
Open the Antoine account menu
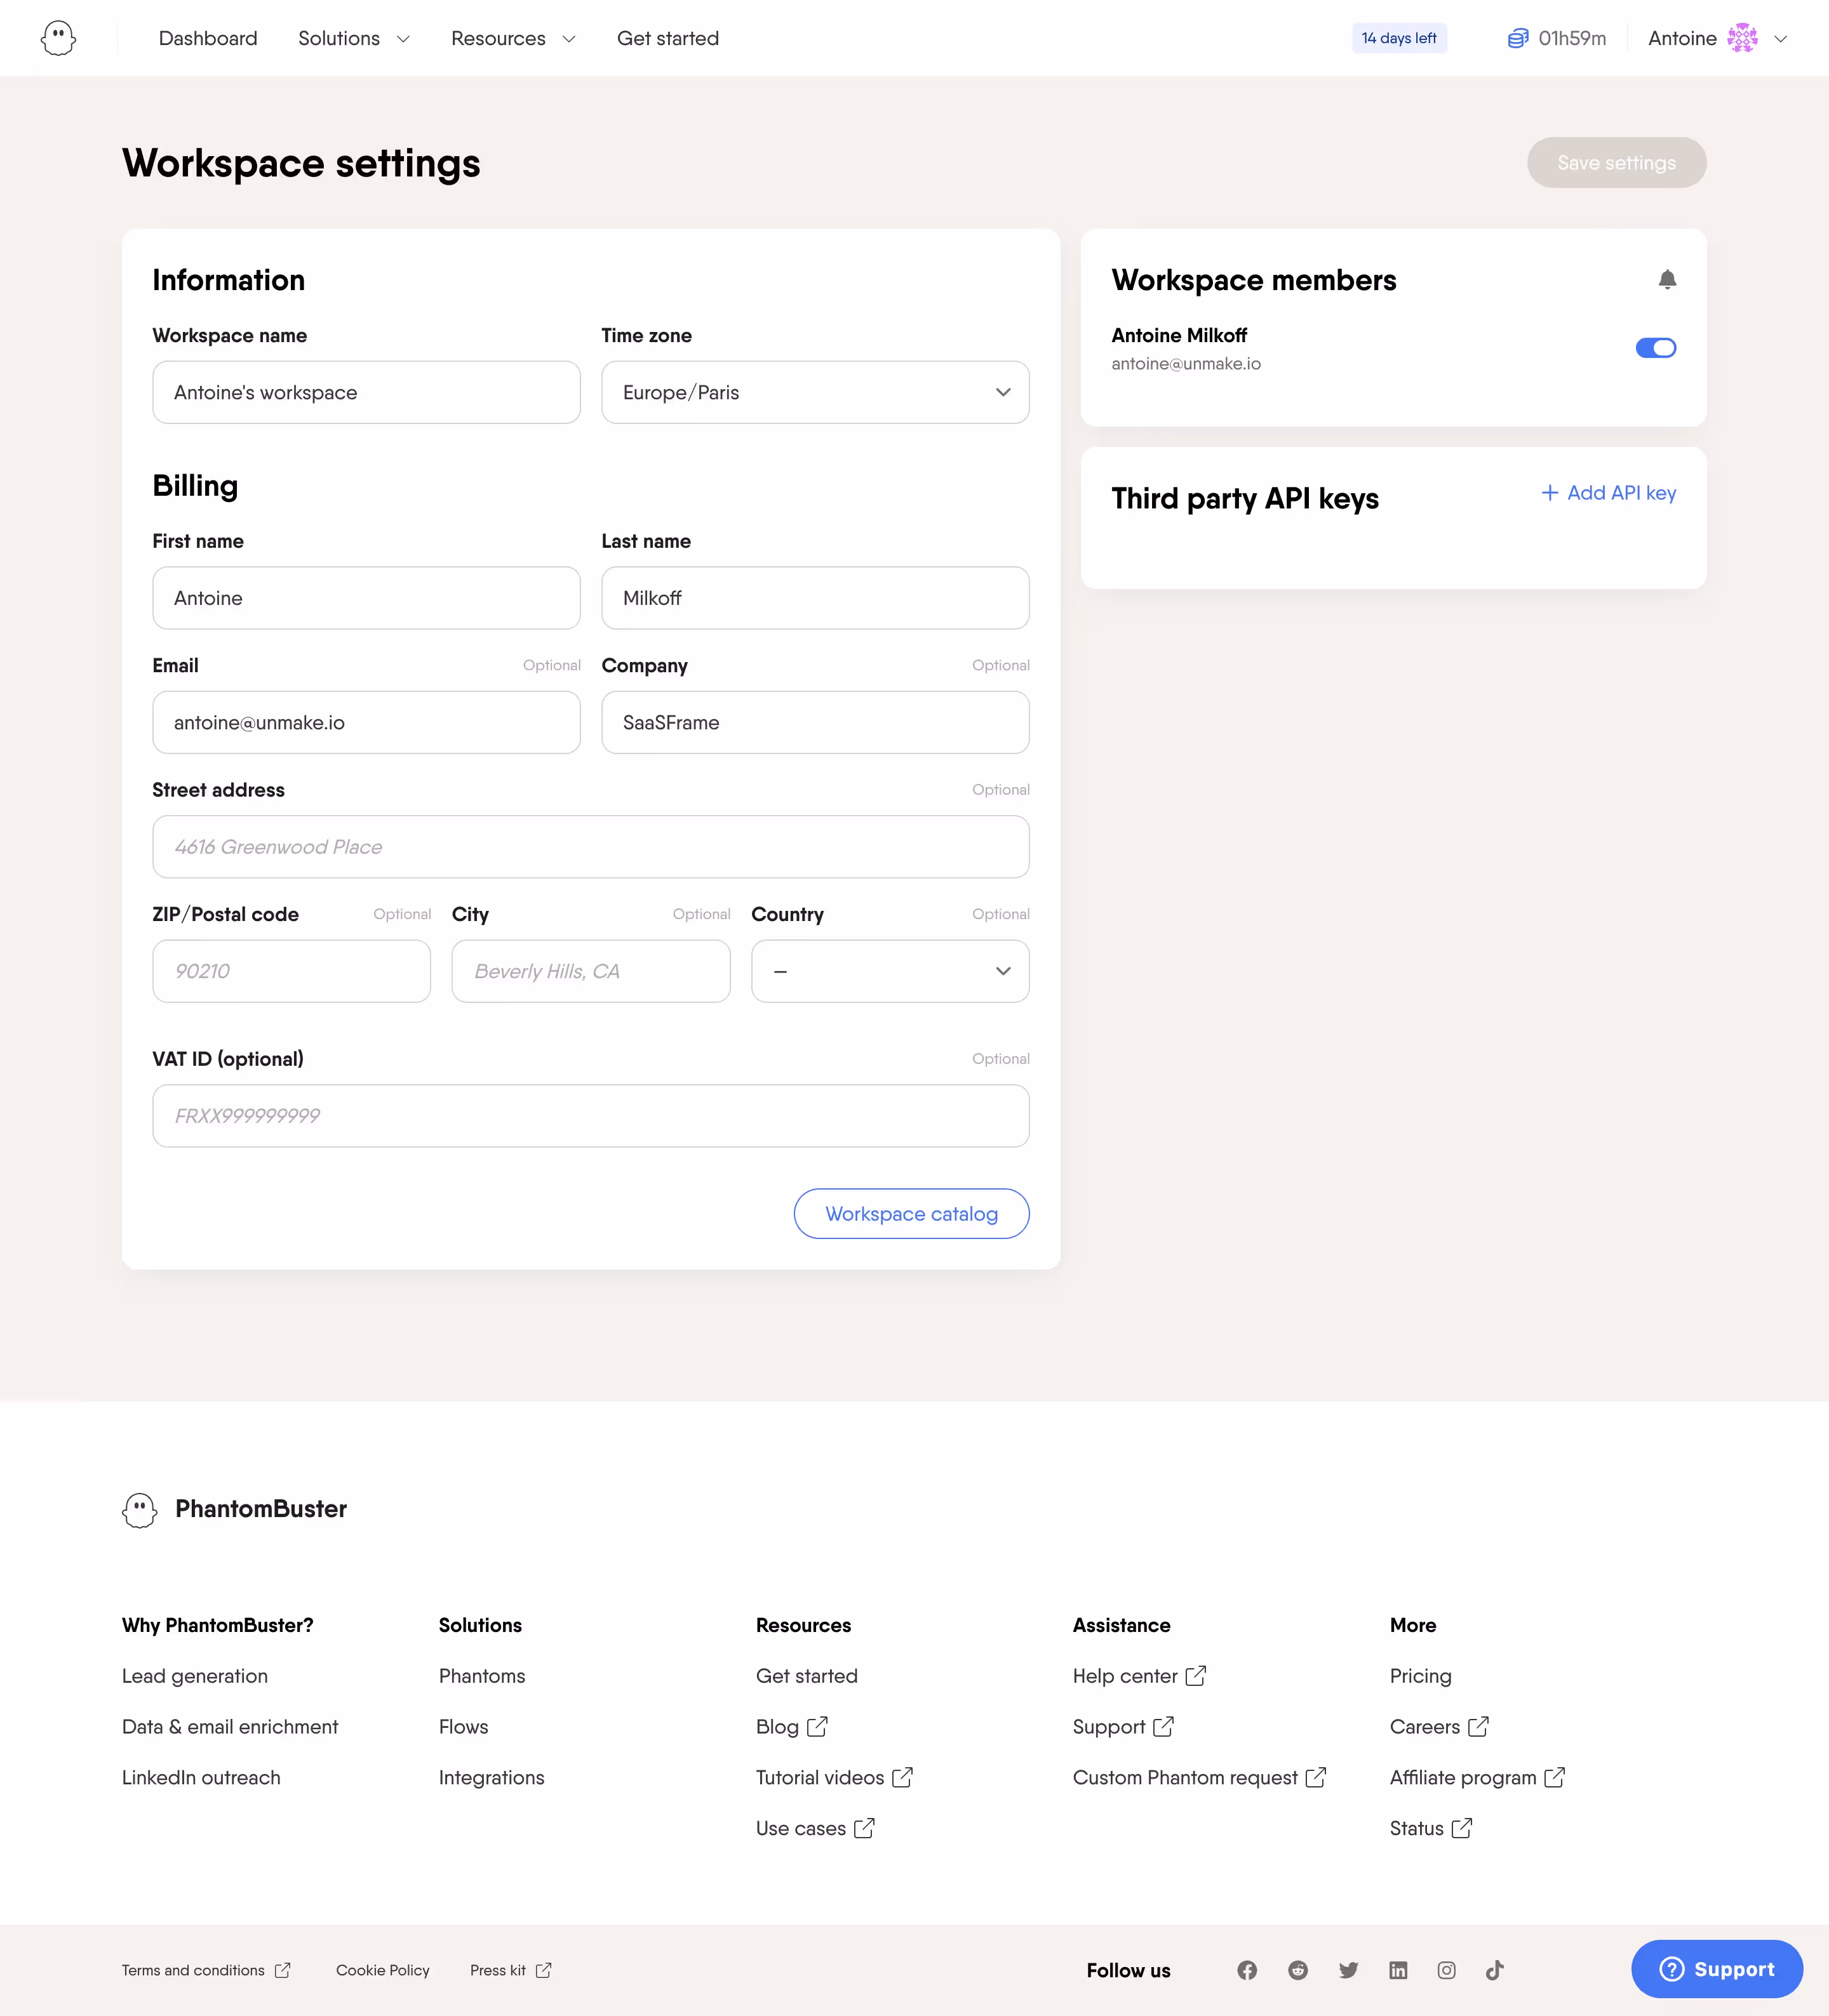(x=1716, y=38)
